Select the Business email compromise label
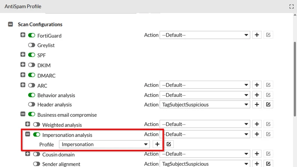297x167 pixels. [67, 115]
